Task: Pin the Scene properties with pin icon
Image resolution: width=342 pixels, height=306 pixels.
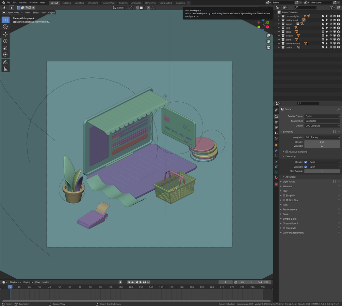Action: 339,109
